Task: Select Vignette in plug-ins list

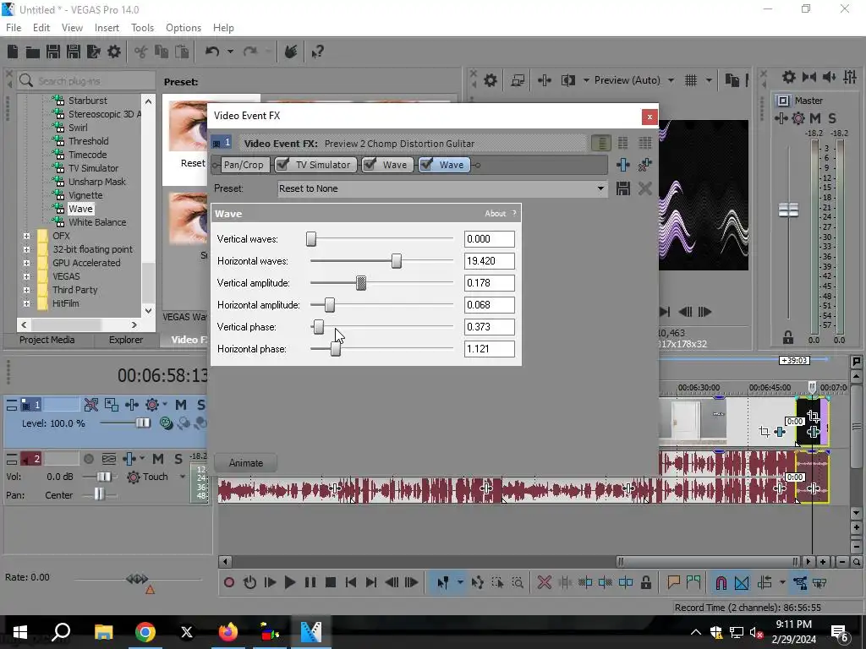Action: point(85,195)
